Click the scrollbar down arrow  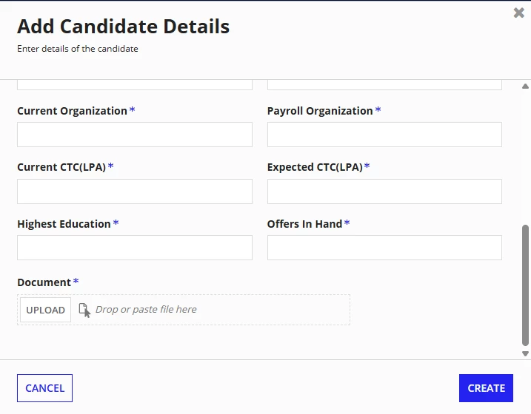point(525,353)
